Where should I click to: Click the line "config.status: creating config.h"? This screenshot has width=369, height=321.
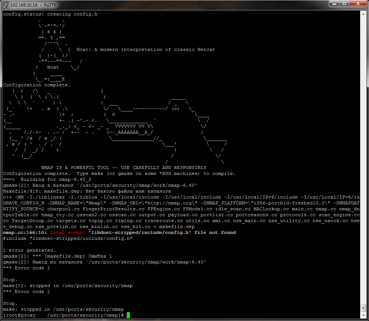50,14
